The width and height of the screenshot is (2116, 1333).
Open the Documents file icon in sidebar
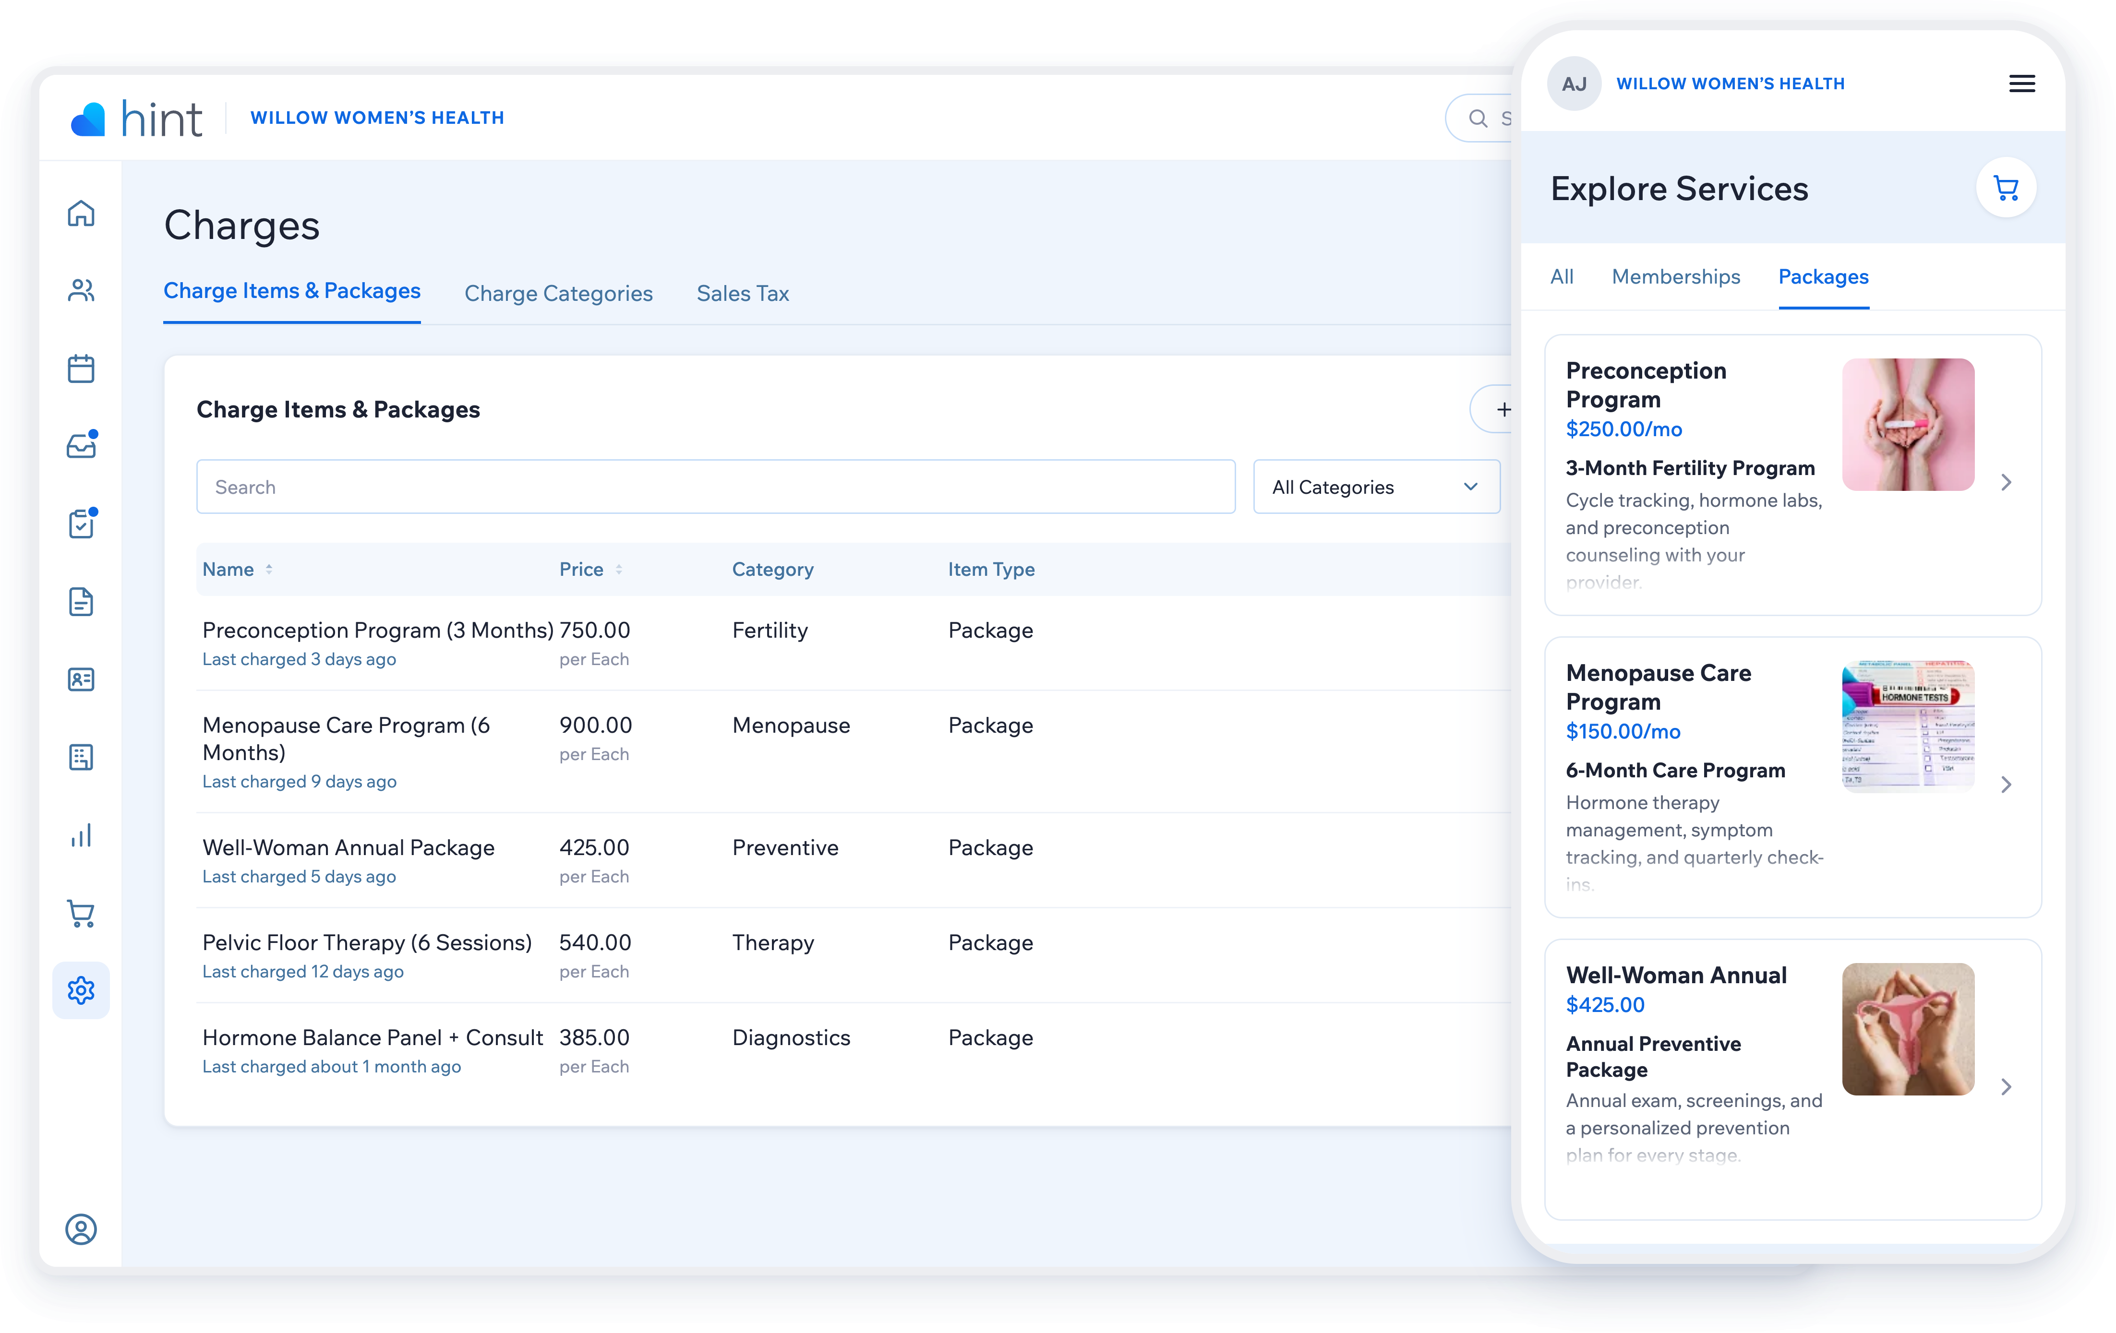point(81,602)
